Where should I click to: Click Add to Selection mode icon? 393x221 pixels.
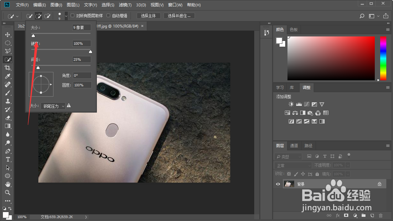[x=38, y=16]
